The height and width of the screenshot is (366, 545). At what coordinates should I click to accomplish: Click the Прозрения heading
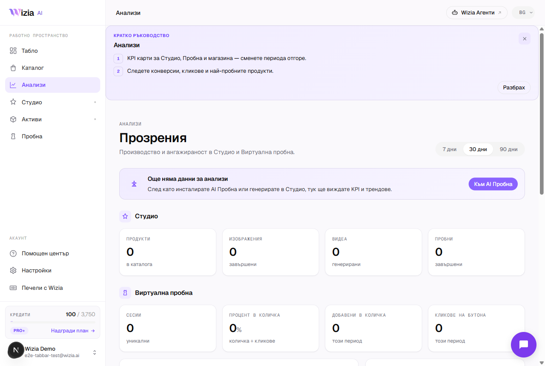153,138
